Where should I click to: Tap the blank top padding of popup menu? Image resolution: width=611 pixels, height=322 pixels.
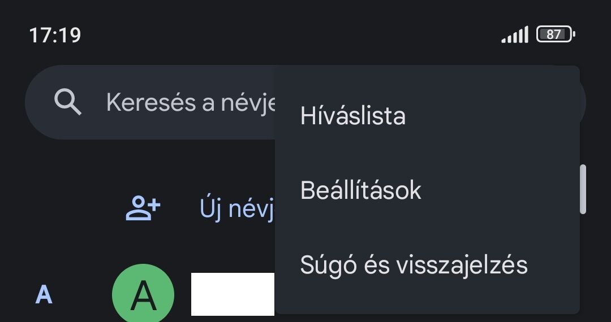(428, 77)
